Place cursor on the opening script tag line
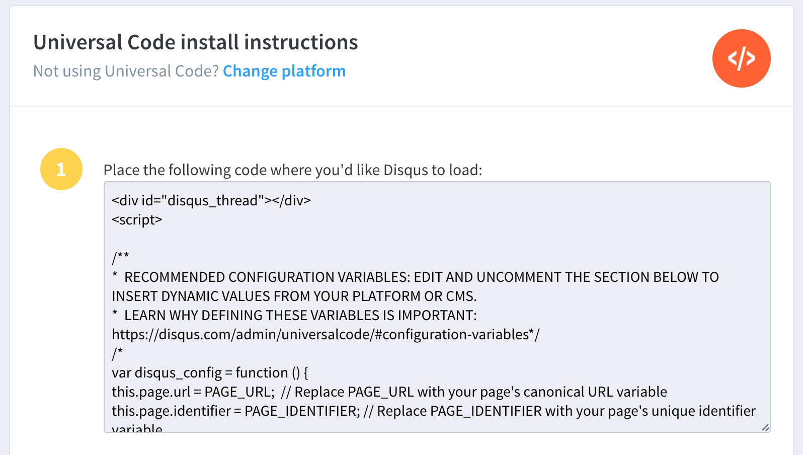 point(137,219)
